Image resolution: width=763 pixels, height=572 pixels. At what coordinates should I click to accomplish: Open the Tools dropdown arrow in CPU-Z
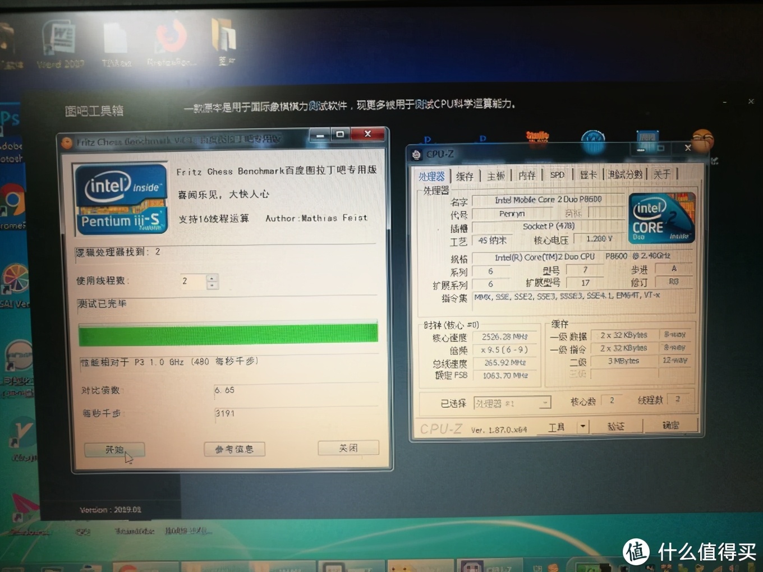[582, 427]
